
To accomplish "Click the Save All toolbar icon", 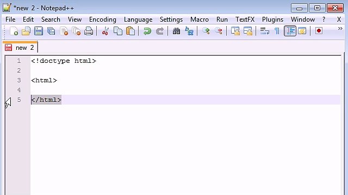I will (51, 31).
